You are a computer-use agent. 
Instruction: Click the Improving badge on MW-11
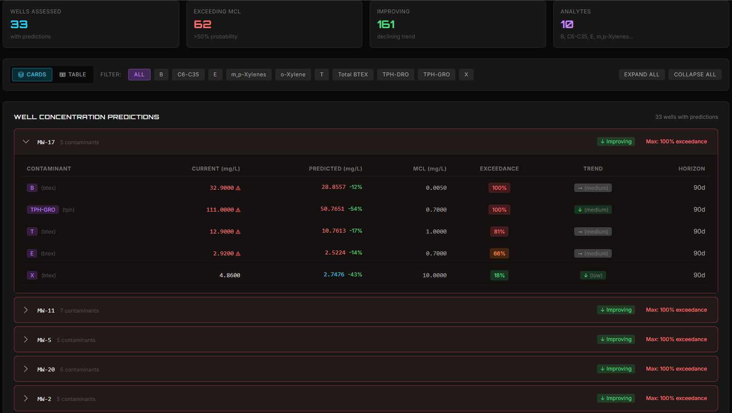point(616,310)
